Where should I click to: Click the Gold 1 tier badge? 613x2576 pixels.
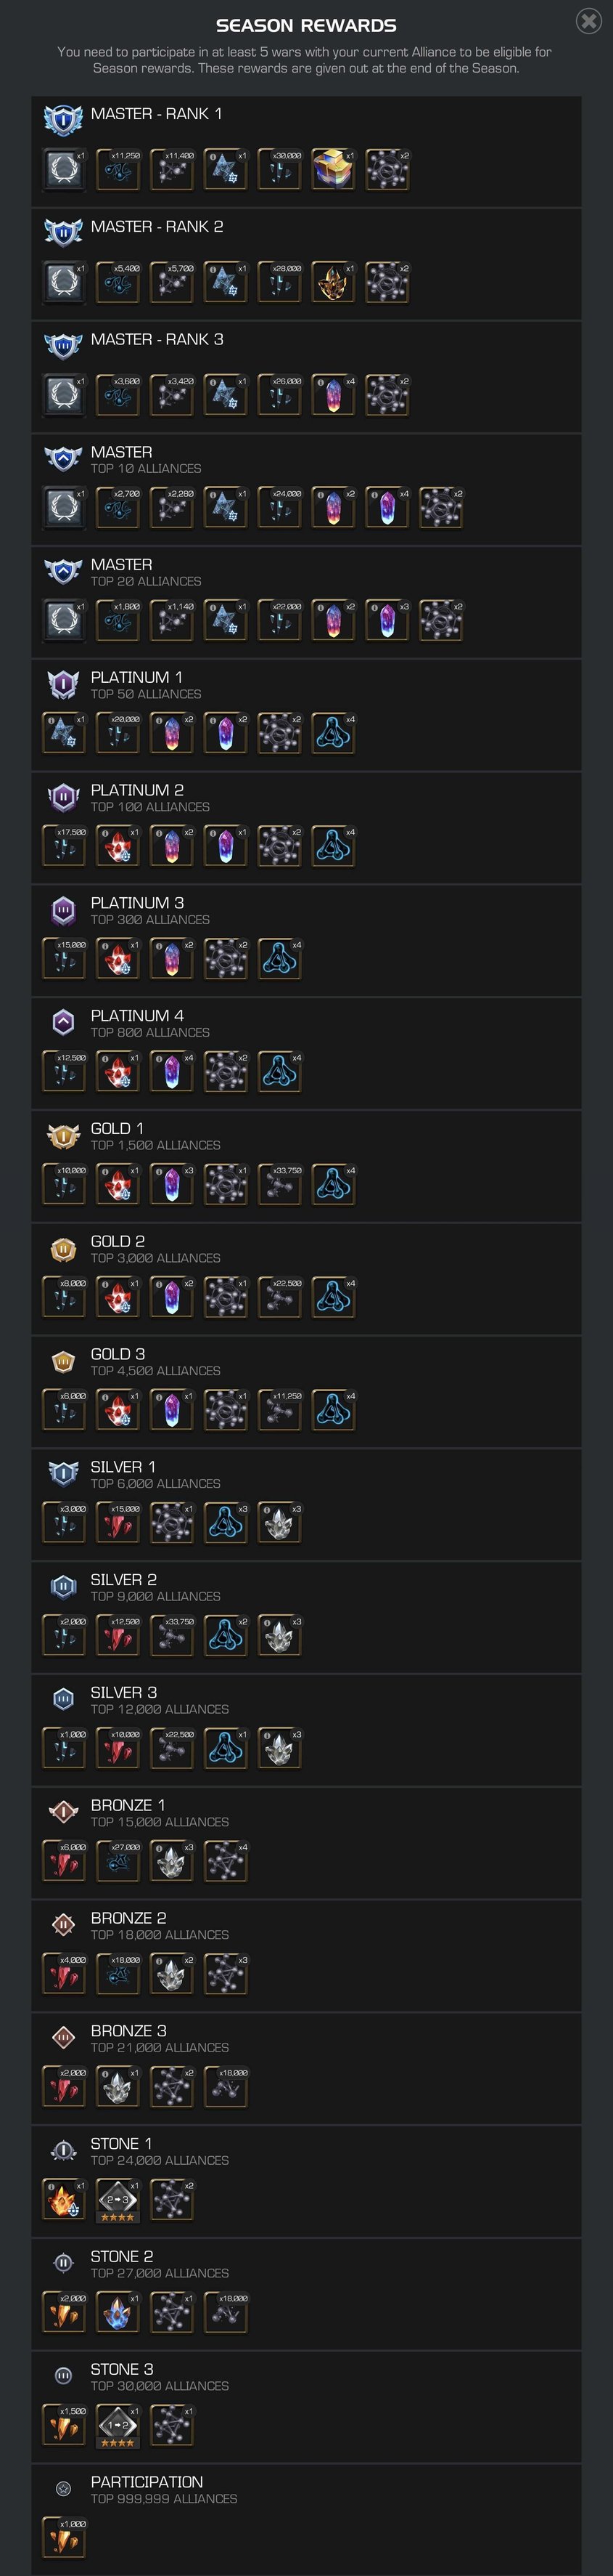point(63,1136)
